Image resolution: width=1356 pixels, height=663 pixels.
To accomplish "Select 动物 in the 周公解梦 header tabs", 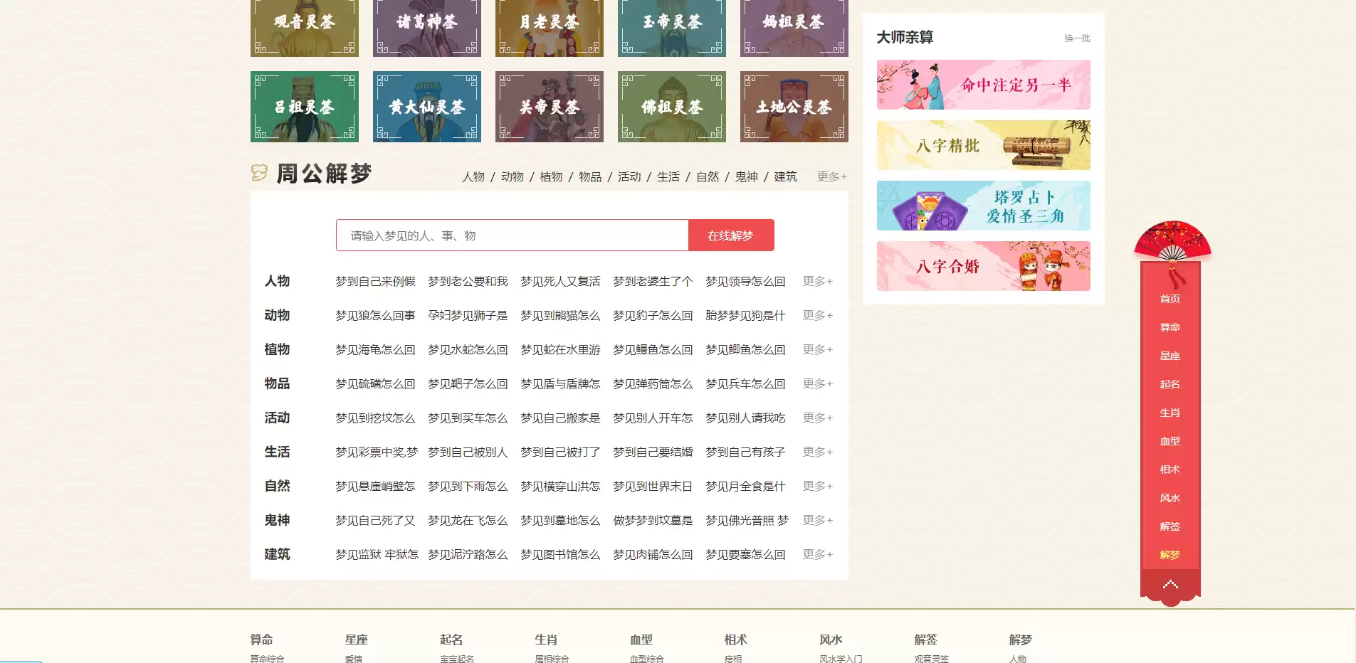I will 513,176.
